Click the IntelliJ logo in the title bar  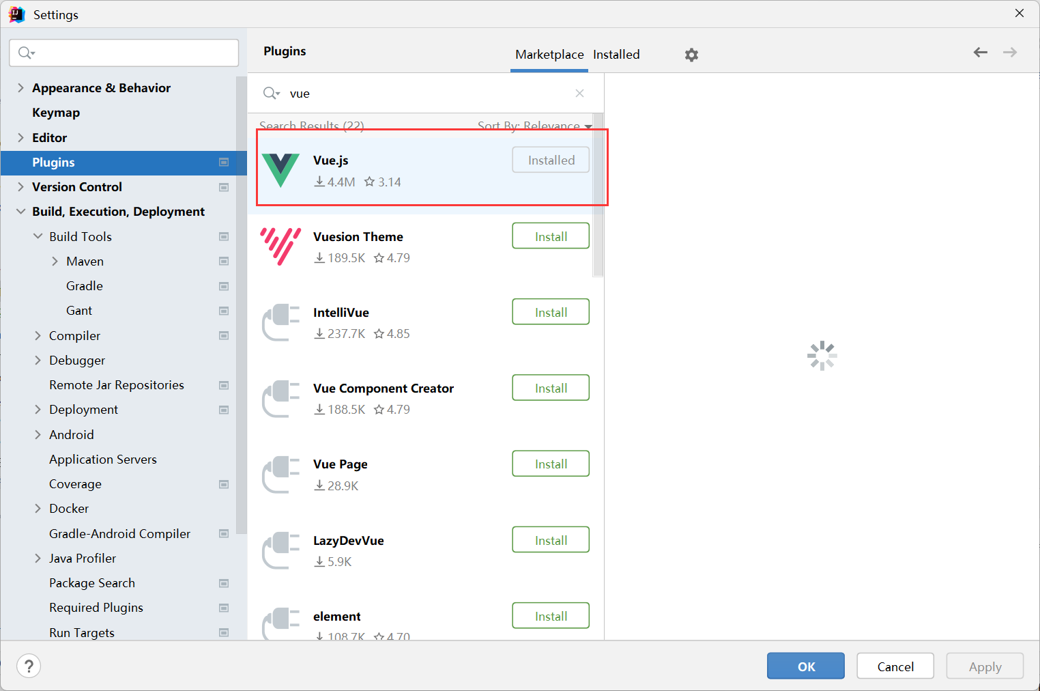coord(17,14)
